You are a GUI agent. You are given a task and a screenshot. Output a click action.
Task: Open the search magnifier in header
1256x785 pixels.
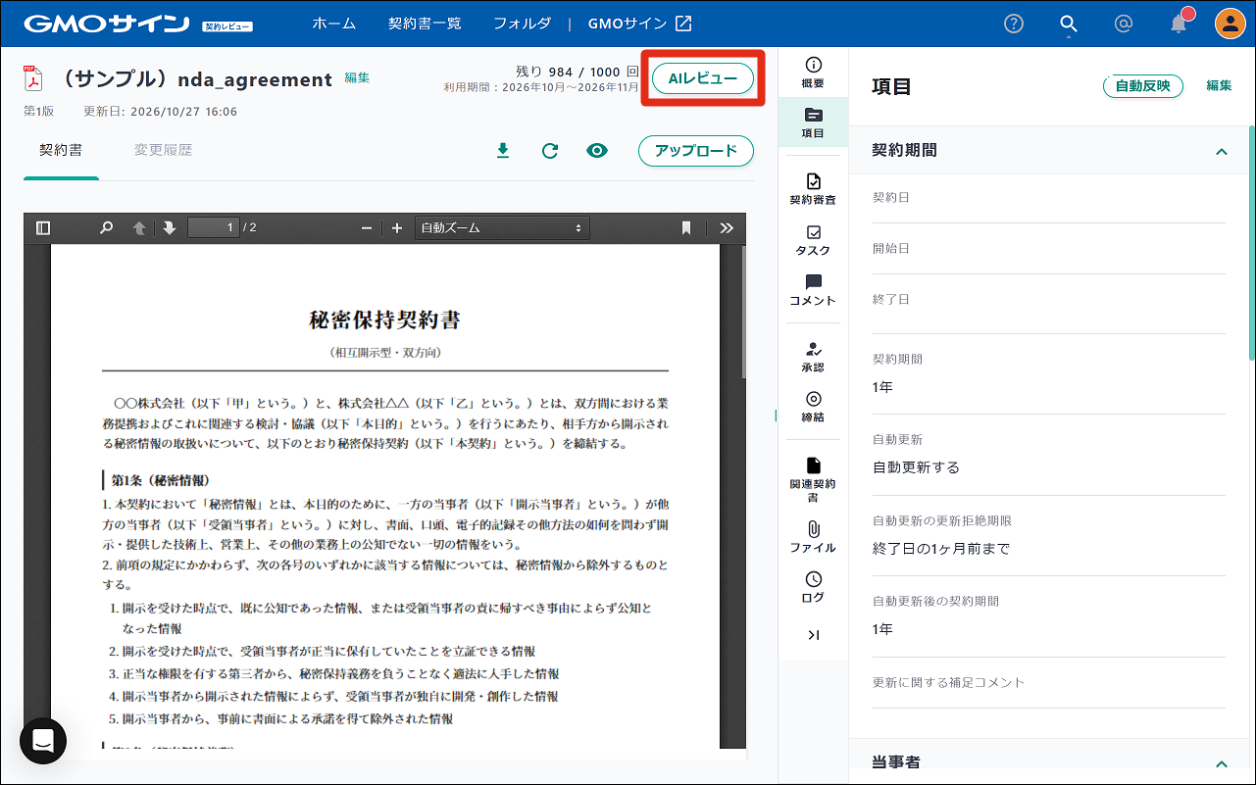click(x=1069, y=24)
